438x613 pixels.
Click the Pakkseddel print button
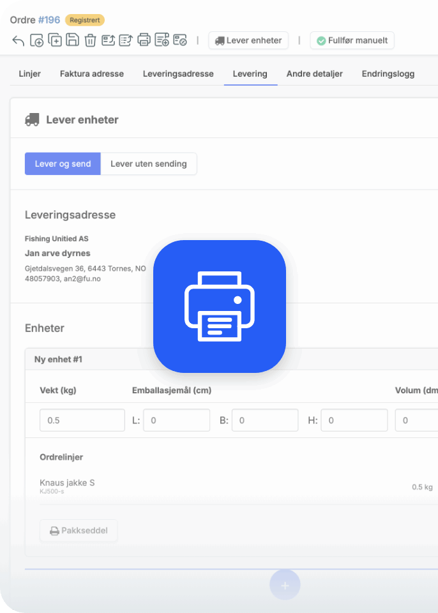click(x=79, y=531)
